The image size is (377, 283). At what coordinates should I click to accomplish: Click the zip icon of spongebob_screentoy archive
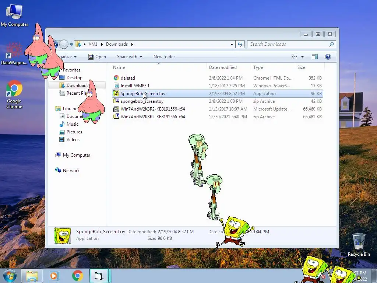116,101
